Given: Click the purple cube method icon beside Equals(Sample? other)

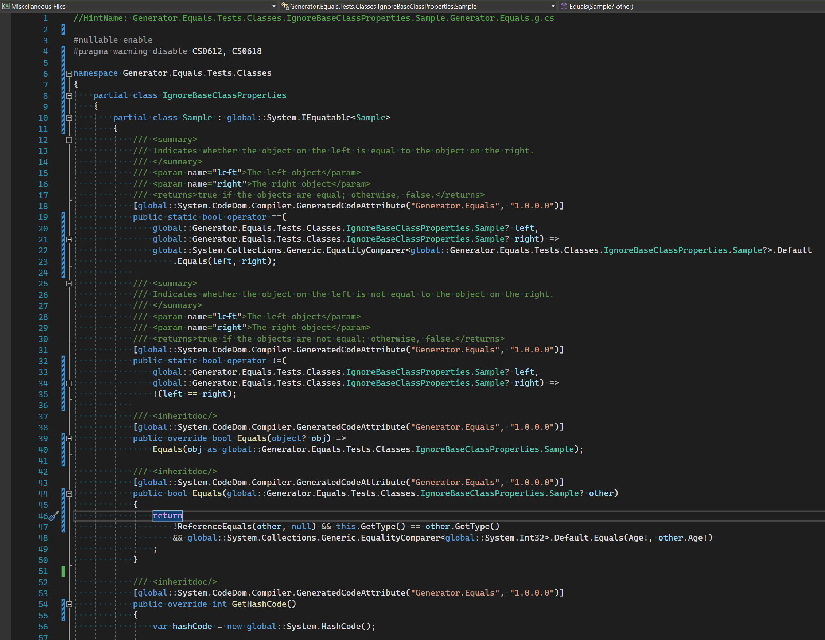Looking at the screenshot, I should [x=564, y=6].
